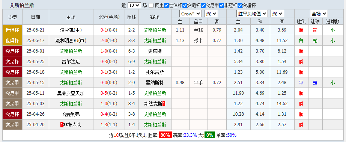Click the green 0% over rate badge
346x142 pixels.
coord(209,135)
